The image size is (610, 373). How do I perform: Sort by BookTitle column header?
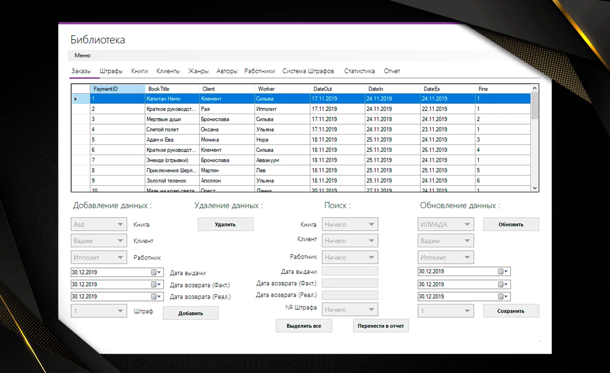tap(172, 89)
